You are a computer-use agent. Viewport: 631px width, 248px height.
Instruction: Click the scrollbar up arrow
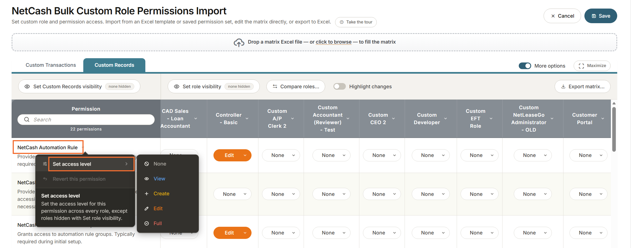[614, 103]
